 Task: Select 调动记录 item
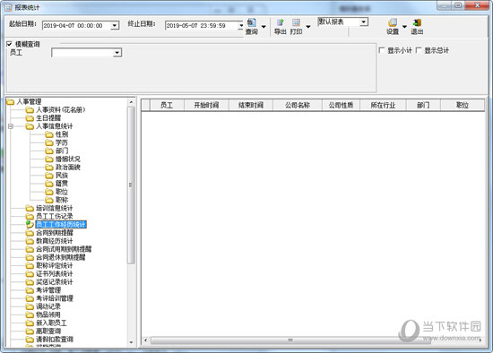click(43, 306)
